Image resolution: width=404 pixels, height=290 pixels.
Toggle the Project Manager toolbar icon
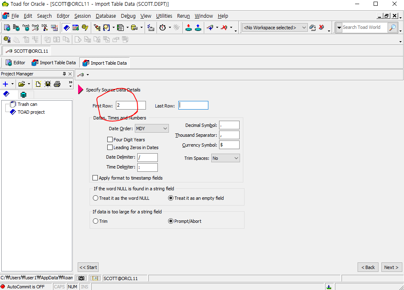tap(67, 27)
